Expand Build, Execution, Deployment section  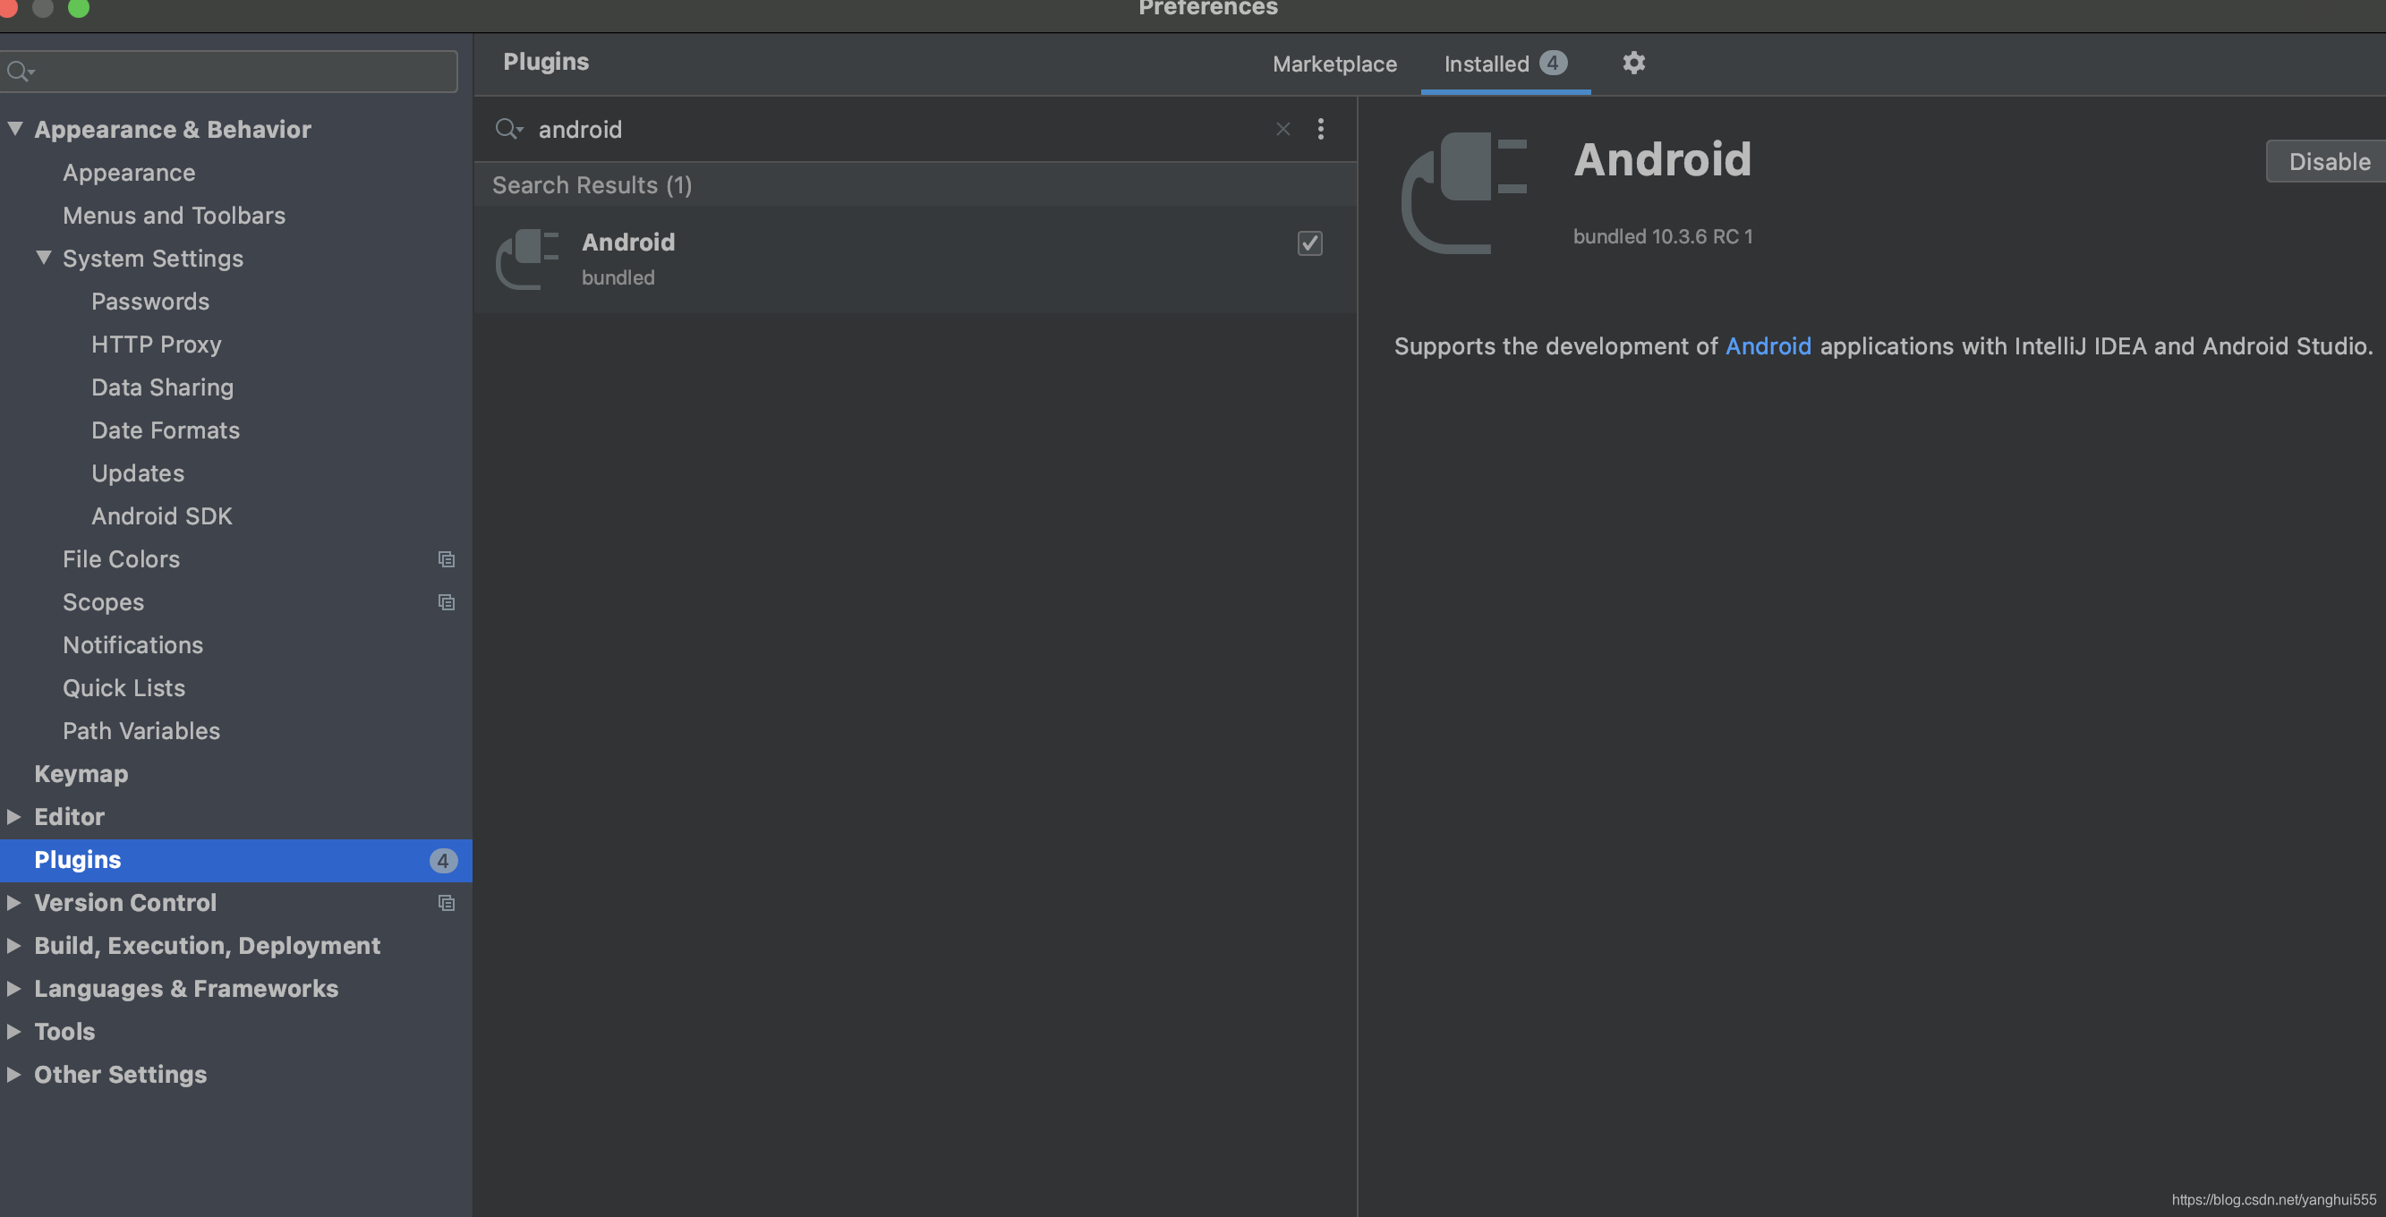coord(14,945)
